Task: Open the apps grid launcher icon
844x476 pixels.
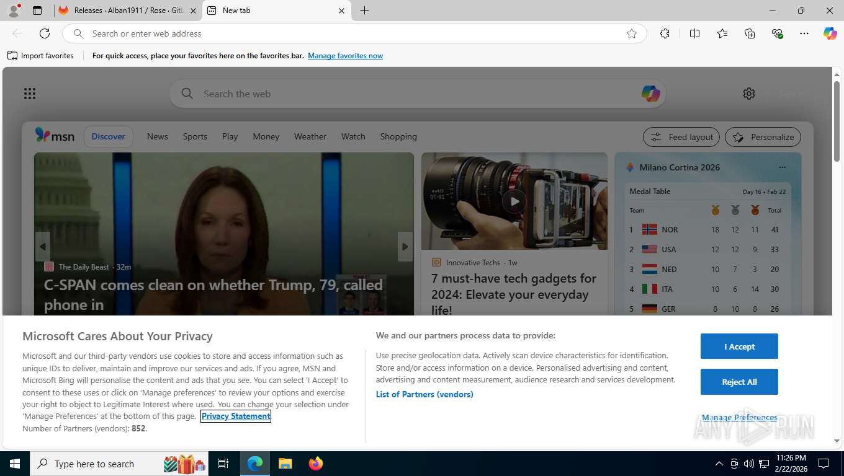Action: click(x=30, y=94)
